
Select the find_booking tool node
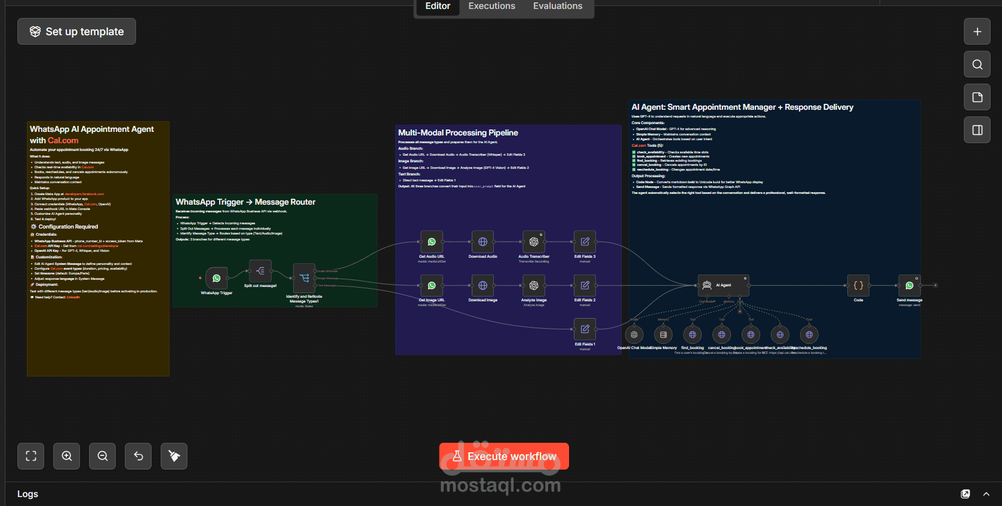click(693, 335)
